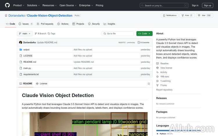This screenshot has width=218, height=136.
Task: Open the green Code dropdown button
Action: (144, 33)
